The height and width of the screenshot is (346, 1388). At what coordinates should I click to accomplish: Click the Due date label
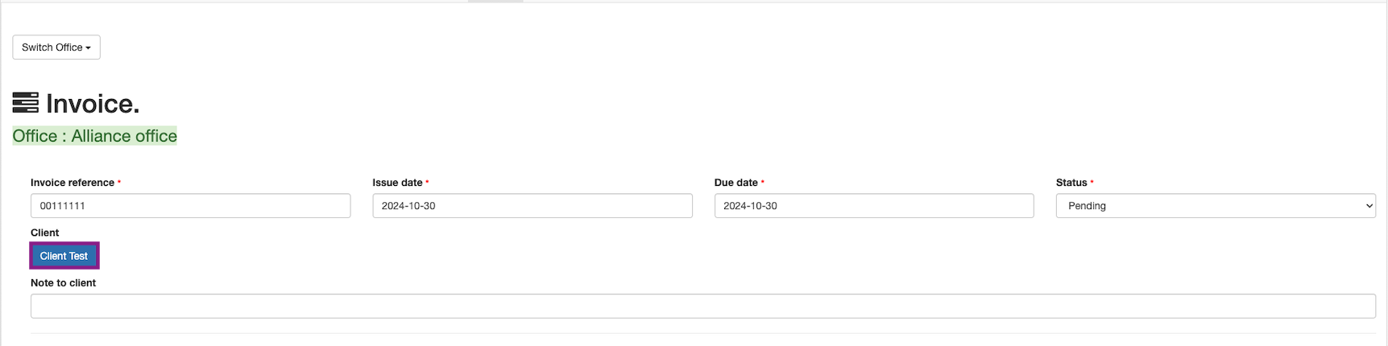(x=735, y=183)
